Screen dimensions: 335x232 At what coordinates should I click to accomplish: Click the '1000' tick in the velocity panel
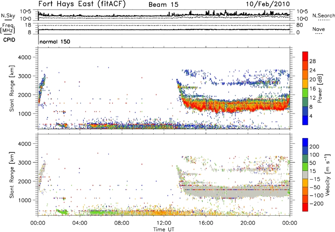(25, 200)
